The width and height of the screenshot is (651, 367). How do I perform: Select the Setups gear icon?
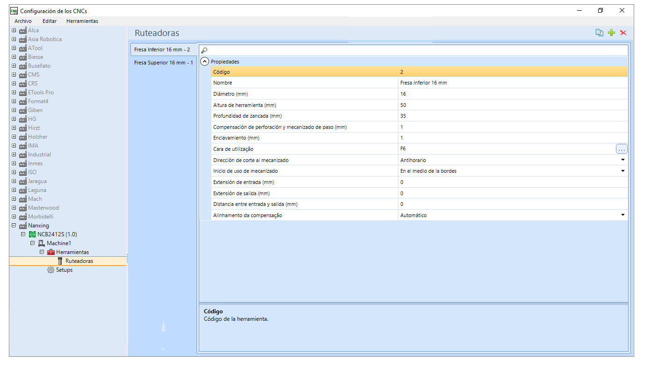click(x=51, y=270)
